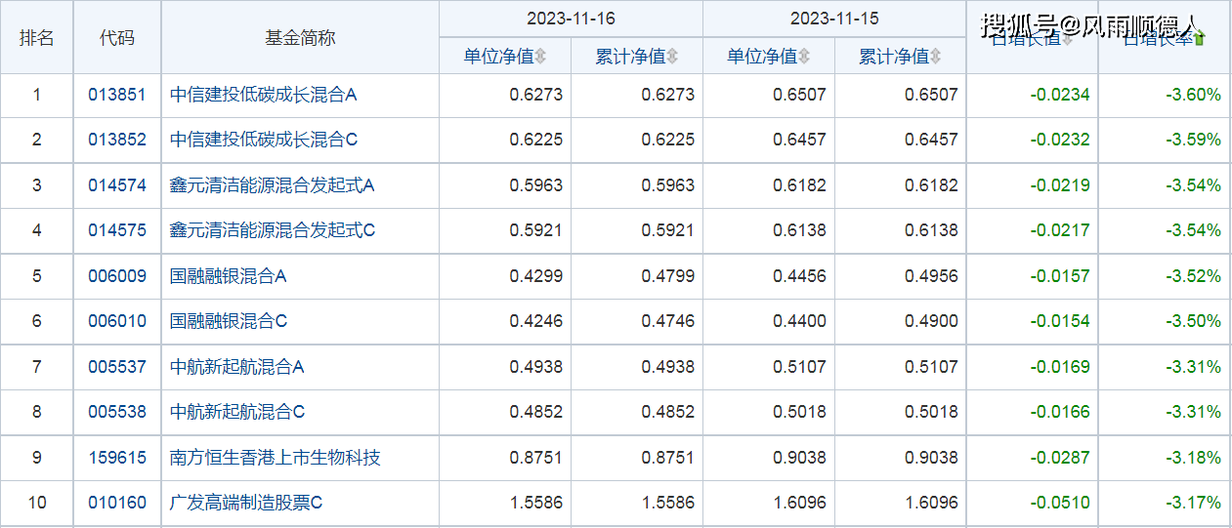
Task: Select value 0.4900 in 国融融银混合C row
Action: tap(931, 321)
